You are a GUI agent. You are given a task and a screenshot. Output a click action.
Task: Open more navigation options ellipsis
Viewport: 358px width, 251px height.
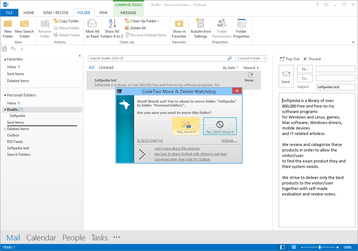[117, 237]
